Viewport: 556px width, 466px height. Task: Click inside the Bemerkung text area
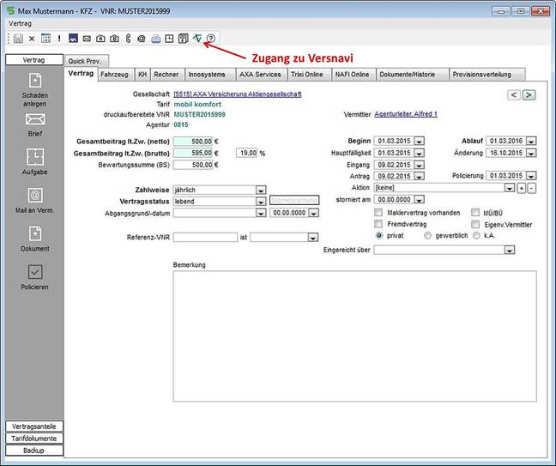[x=354, y=335]
